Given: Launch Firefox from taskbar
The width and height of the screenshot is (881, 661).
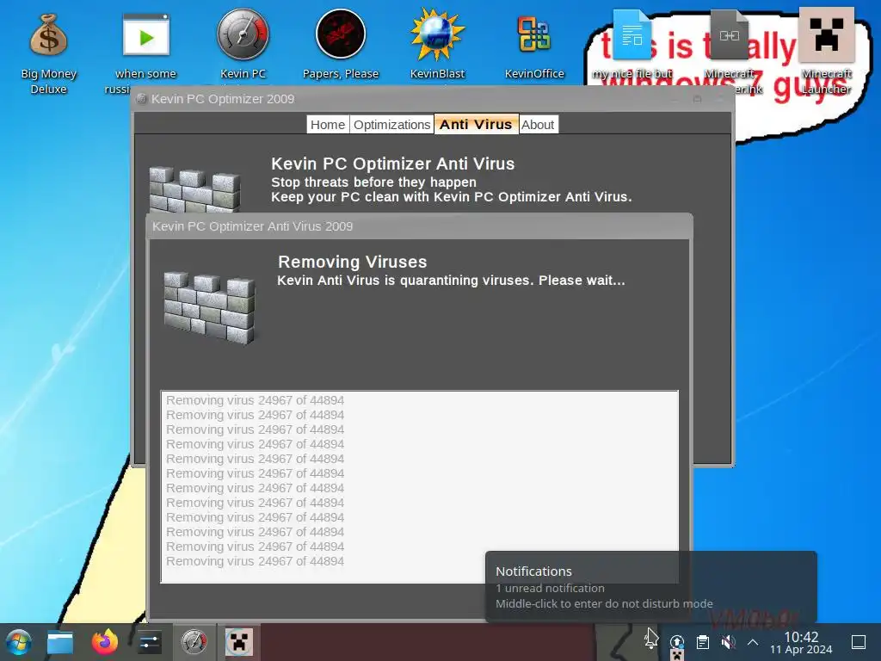Looking at the screenshot, I should (x=104, y=642).
